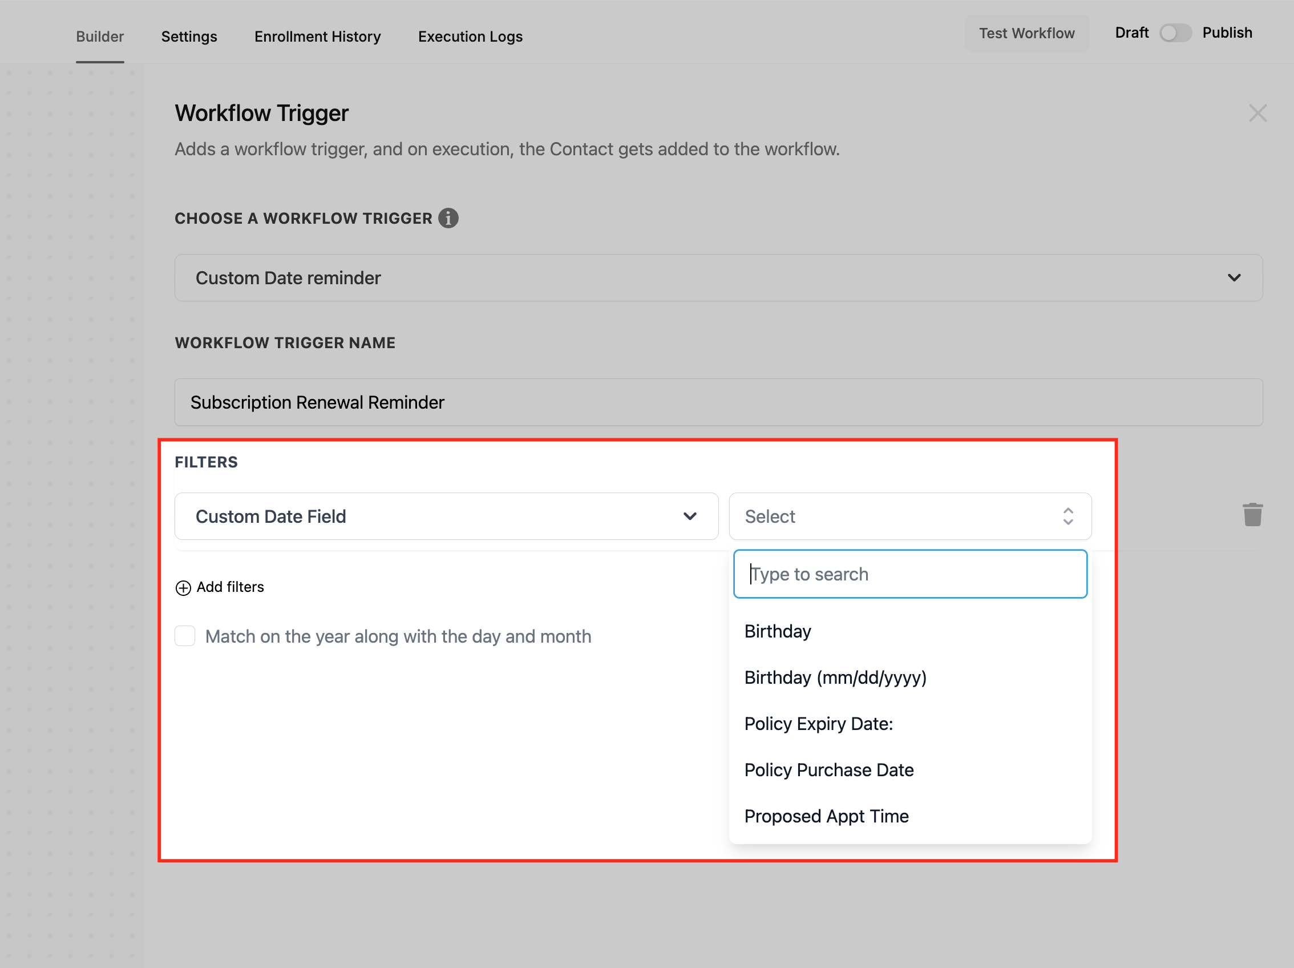This screenshot has height=968, width=1294.
Task: Click the Test Workflow button
Action: click(x=1026, y=33)
